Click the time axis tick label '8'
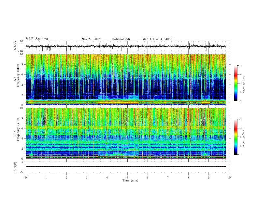The image size is (258, 199). coord(188,178)
